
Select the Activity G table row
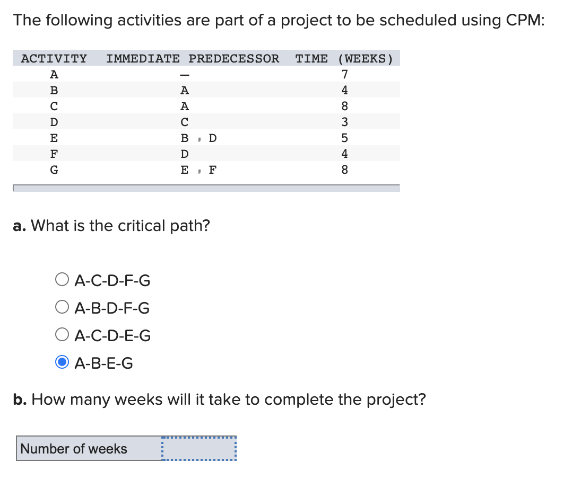[206, 170]
